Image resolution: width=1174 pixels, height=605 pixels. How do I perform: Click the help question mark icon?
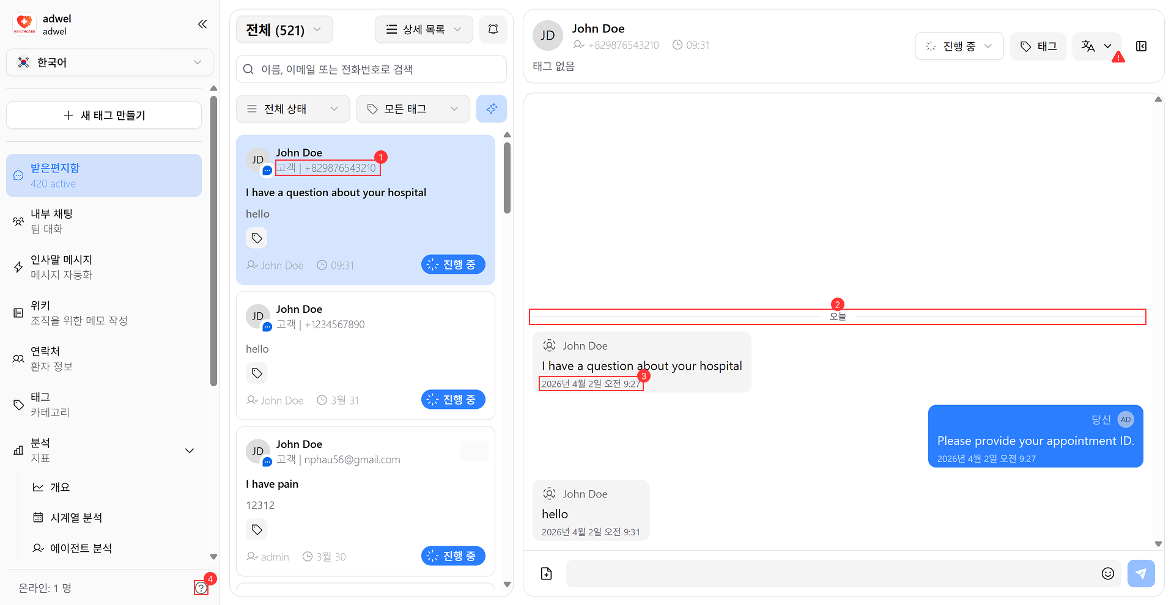(201, 588)
